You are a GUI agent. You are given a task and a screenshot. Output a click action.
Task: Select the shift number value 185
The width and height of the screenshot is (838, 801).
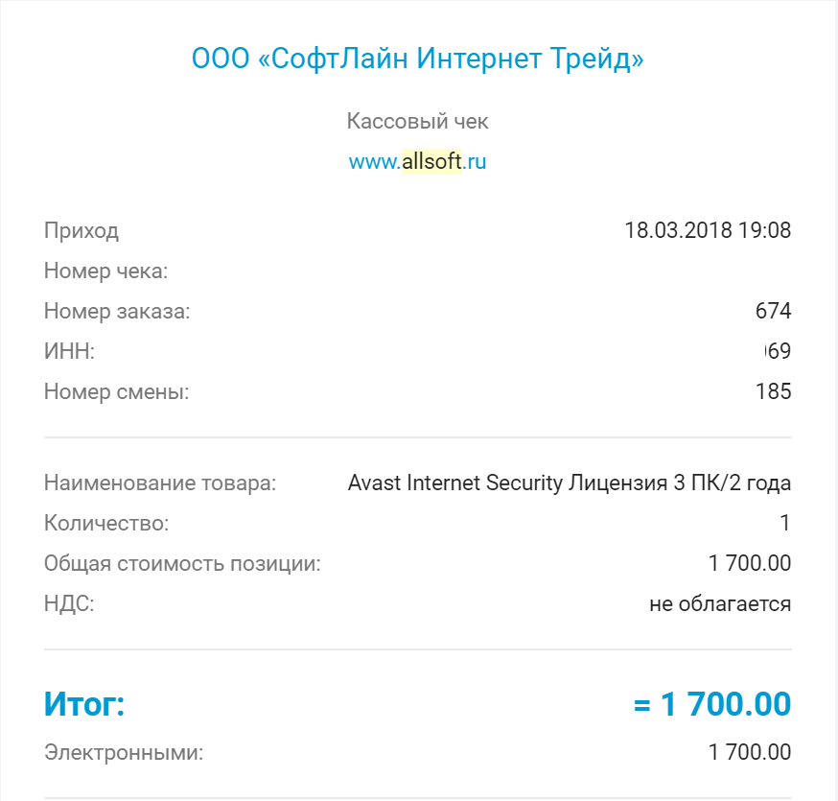coord(773,391)
